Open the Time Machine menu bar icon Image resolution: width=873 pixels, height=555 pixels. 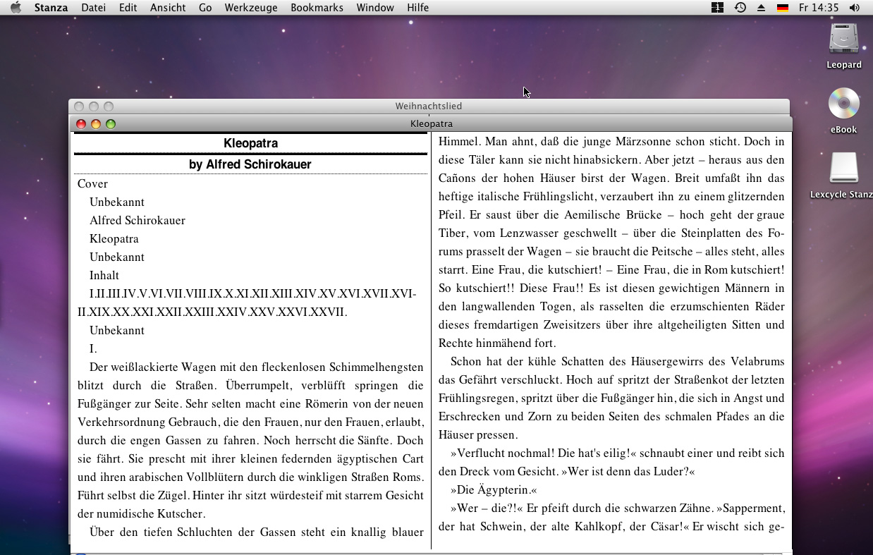coord(740,8)
